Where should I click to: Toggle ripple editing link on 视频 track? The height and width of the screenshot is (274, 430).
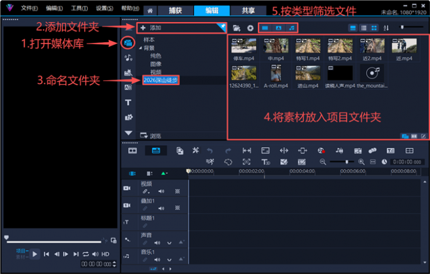coord(145,191)
